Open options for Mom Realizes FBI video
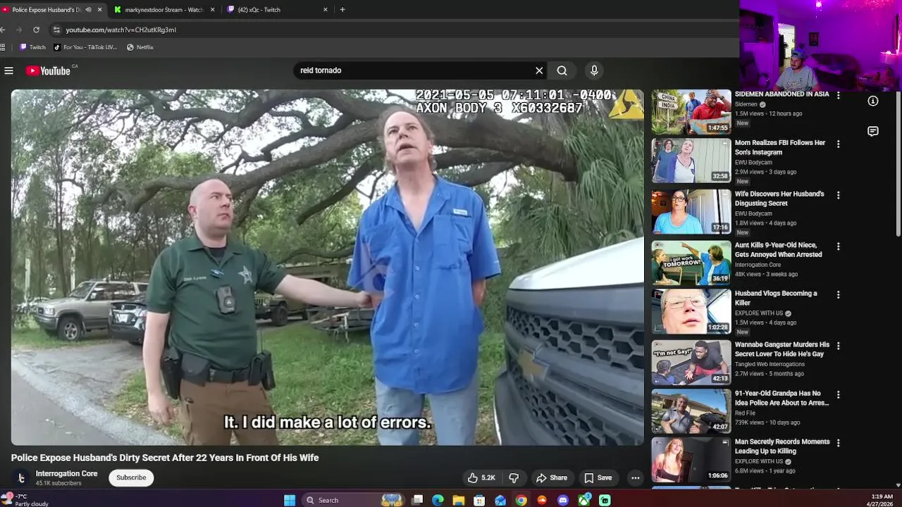Screen dimensions: 902x507 coord(838,144)
